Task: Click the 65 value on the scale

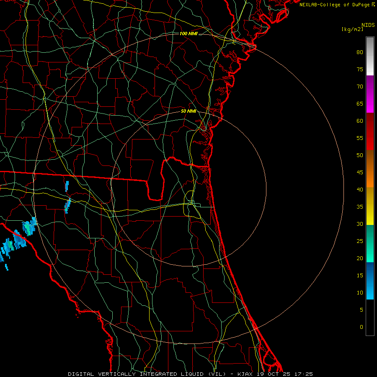Action: 360,103
